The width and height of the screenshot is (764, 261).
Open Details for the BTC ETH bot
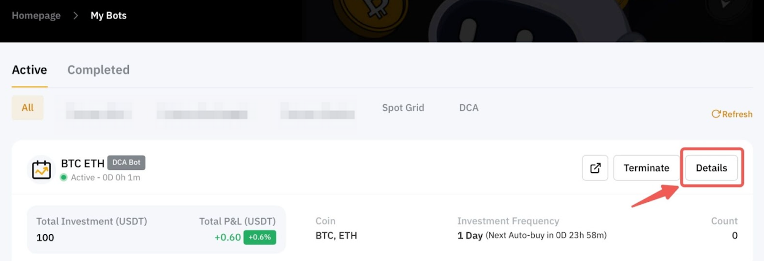tap(711, 168)
